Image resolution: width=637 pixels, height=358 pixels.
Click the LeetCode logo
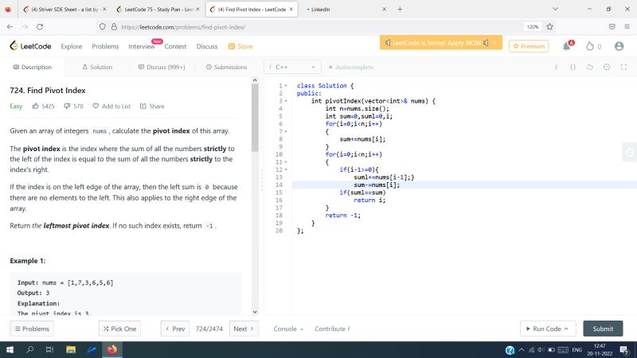coord(30,46)
